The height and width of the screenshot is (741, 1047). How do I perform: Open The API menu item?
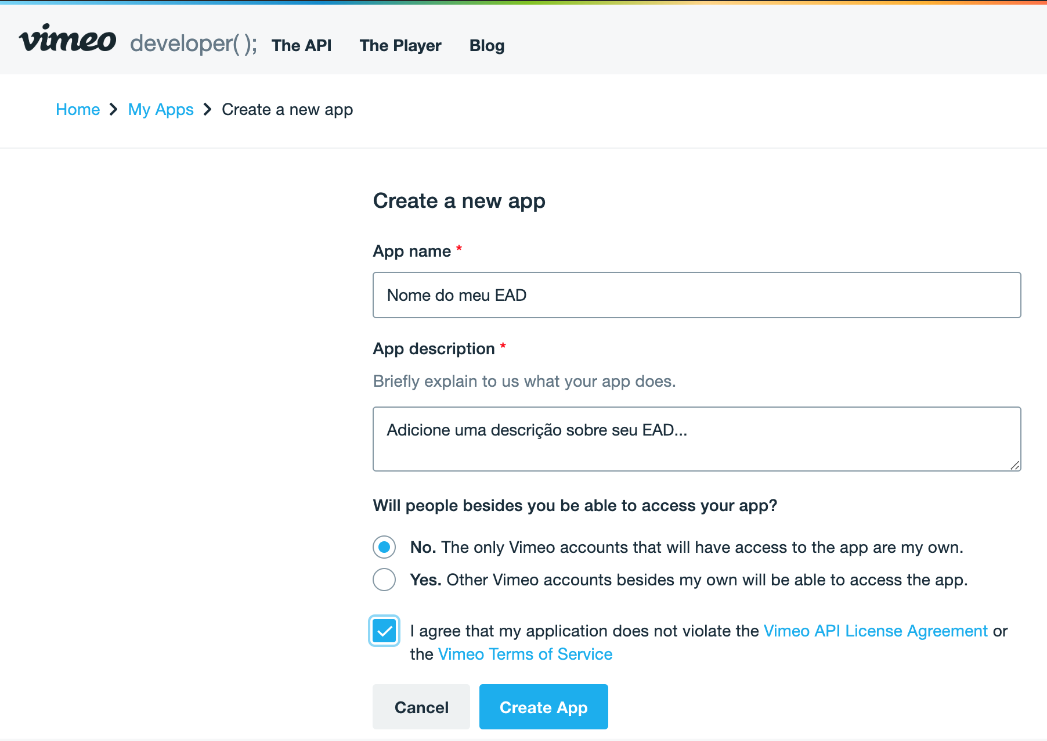302,45
